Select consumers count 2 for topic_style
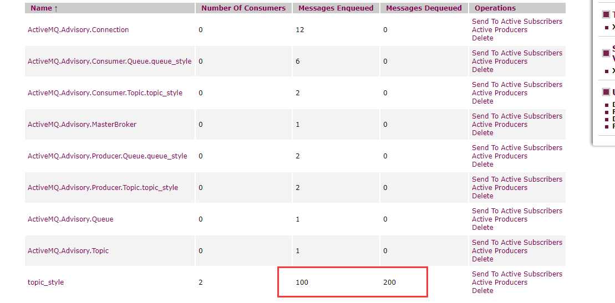The height and width of the screenshot is (303, 615). (200, 282)
